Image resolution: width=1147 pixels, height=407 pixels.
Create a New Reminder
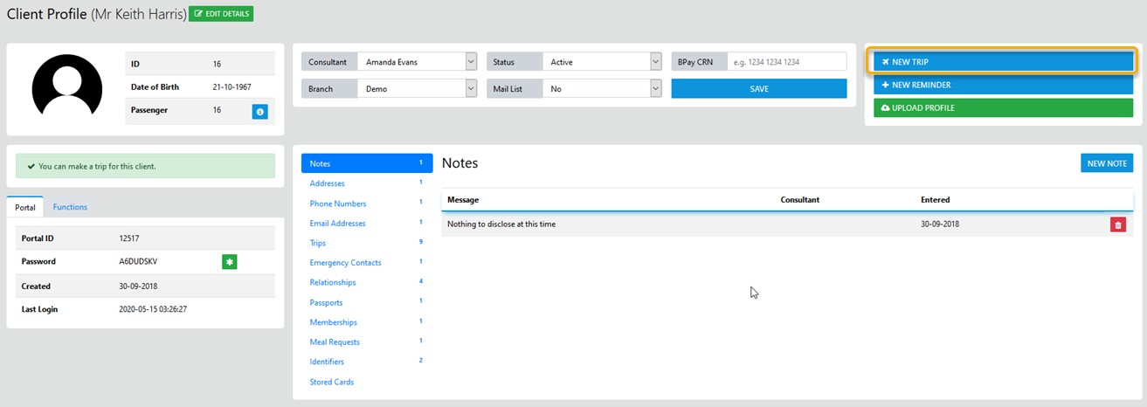click(1003, 85)
